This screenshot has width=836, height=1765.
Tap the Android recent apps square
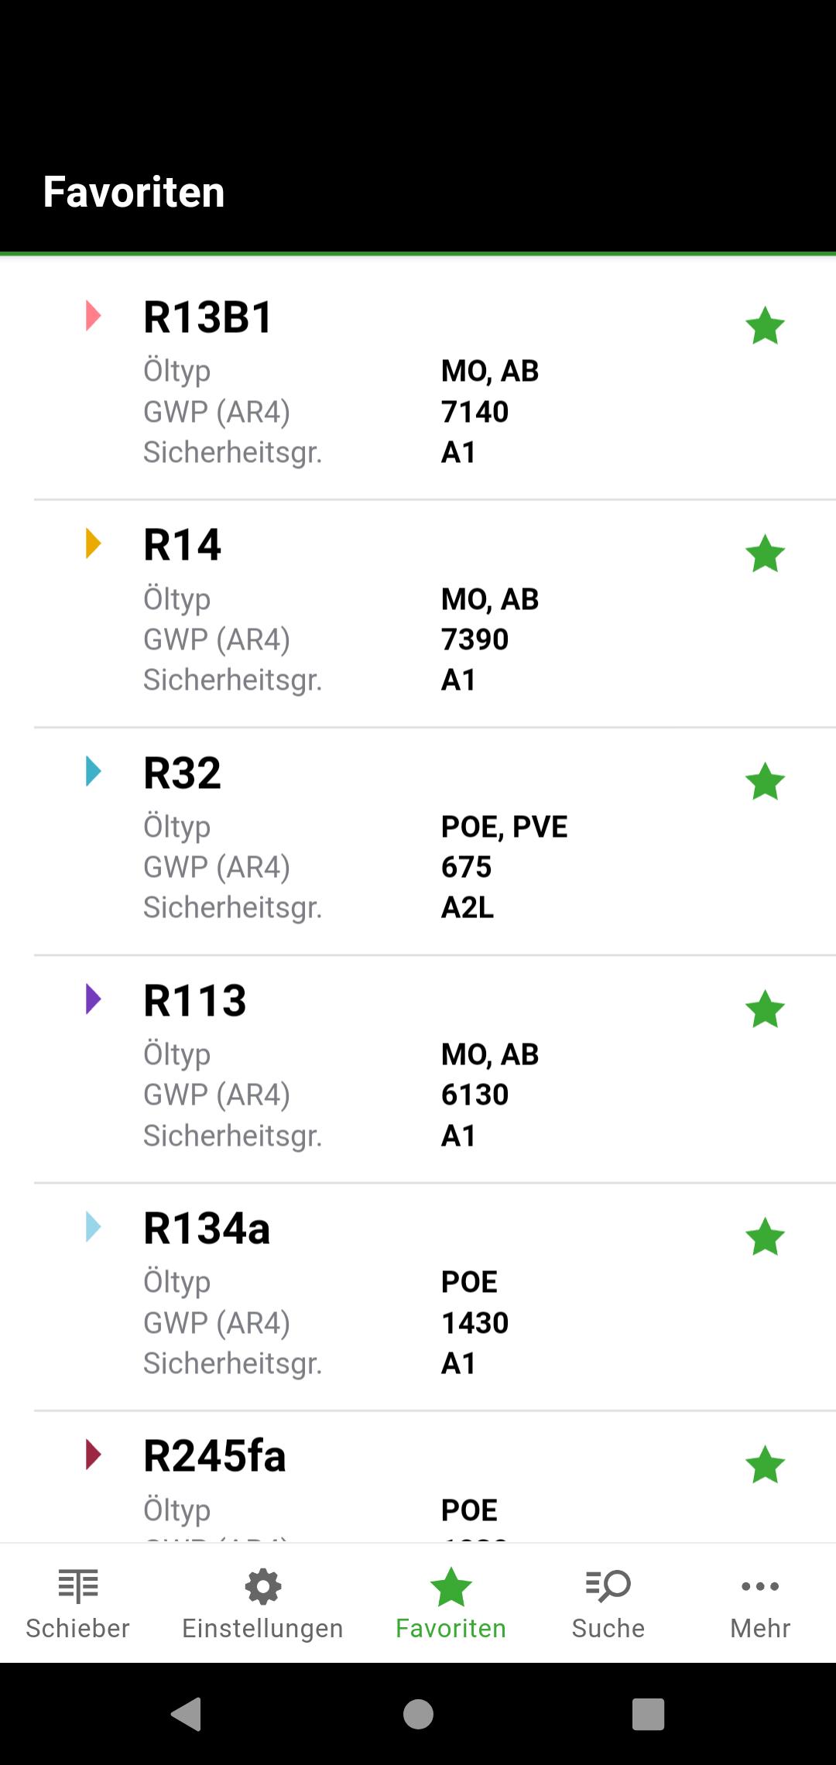point(649,1713)
